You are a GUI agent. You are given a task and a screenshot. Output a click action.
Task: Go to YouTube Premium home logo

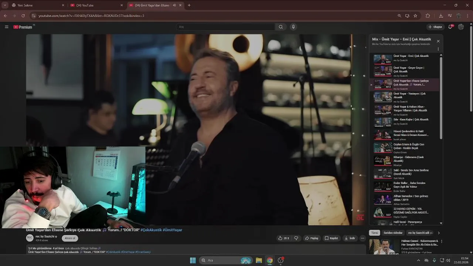pos(23,27)
